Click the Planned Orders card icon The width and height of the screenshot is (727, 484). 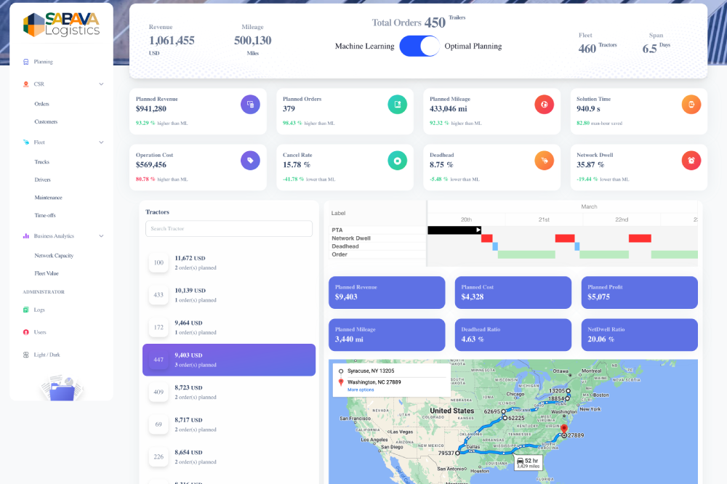[398, 105]
